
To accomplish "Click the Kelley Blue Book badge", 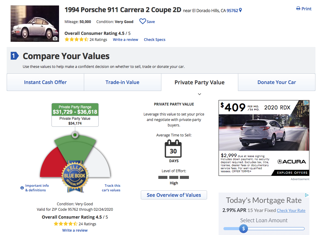I will pyautogui.click(x=75, y=176).
